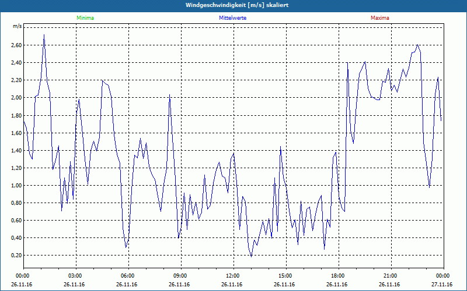Click the 26.11.16 date under 12:00
Image resolution: width=467 pixels, height=291 pixels.
pos(232,285)
